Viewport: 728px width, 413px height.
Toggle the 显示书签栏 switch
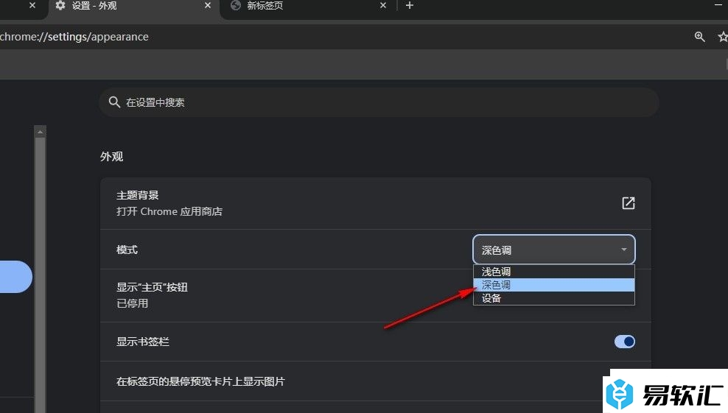click(624, 342)
